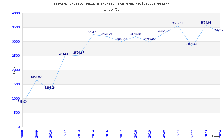The height and width of the screenshot is (139, 223).
Task: Click the 4000 y-axis tick label
Action: pos(16,13)
